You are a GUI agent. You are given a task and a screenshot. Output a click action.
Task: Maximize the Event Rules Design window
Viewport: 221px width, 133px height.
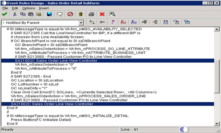coord(211,3)
